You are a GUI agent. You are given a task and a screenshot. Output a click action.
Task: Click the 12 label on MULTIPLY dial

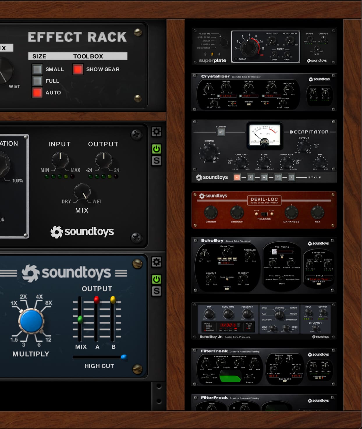coord(48,340)
